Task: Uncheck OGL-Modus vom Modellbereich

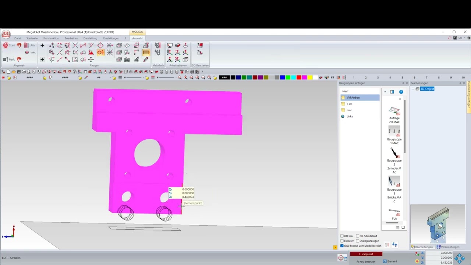Action: [342, 245]
